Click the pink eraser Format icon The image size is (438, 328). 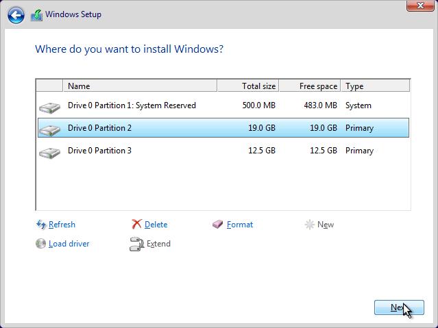[x=217, y=224]
